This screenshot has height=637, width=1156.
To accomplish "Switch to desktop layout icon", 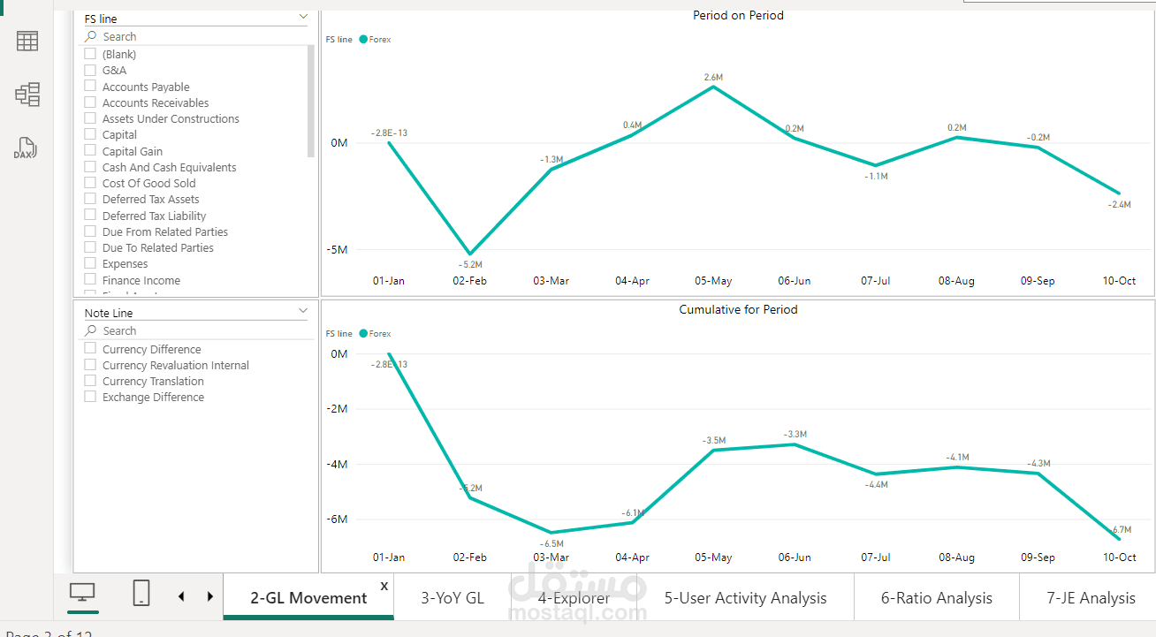I will 83,594.
